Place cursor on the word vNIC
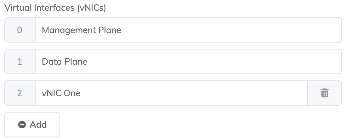 [52, 93]
